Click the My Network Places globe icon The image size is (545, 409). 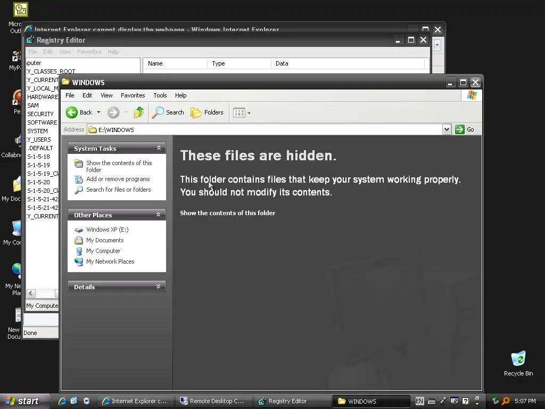[x=79, y=261]
